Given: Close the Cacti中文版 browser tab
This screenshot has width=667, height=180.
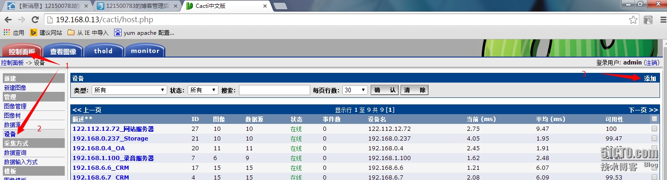Looking at the screenshot, I should pyautogui.click(x=265, y=6).
